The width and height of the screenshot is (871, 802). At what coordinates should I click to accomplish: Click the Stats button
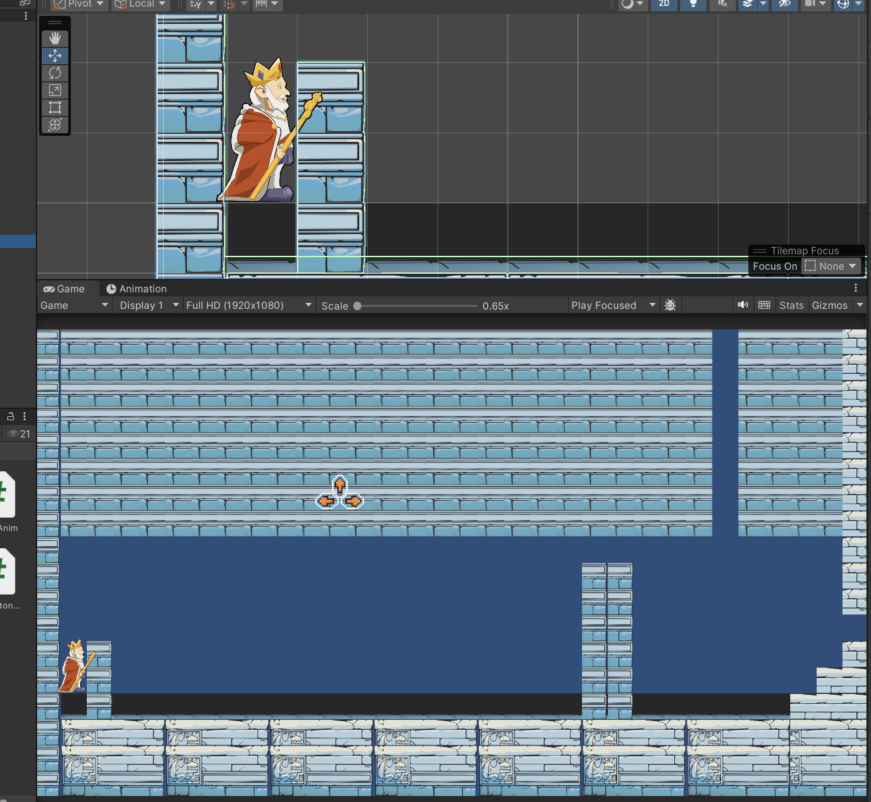791,305
